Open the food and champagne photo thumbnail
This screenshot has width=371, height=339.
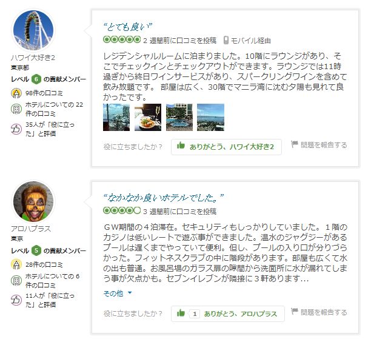(x=148, y=117)
